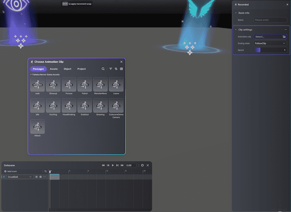
Task: Select the clip block on the CruelDoll track
Action: pyautogui.click(x=55, y=177)
